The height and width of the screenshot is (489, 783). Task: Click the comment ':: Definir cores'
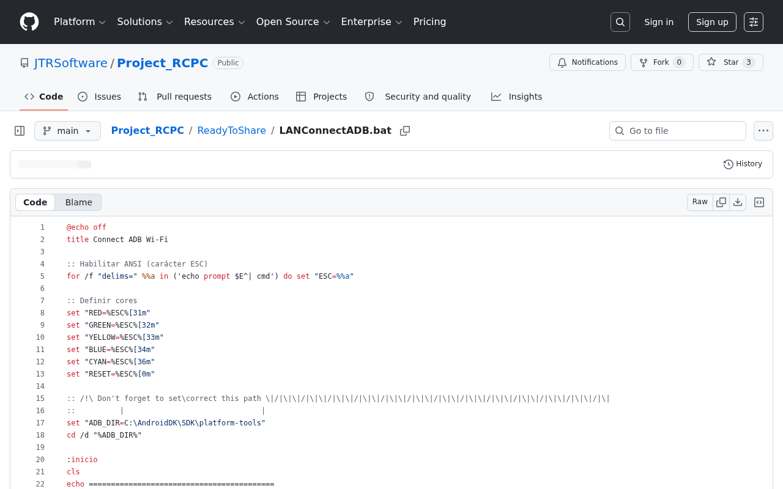(x=102, y=301)
